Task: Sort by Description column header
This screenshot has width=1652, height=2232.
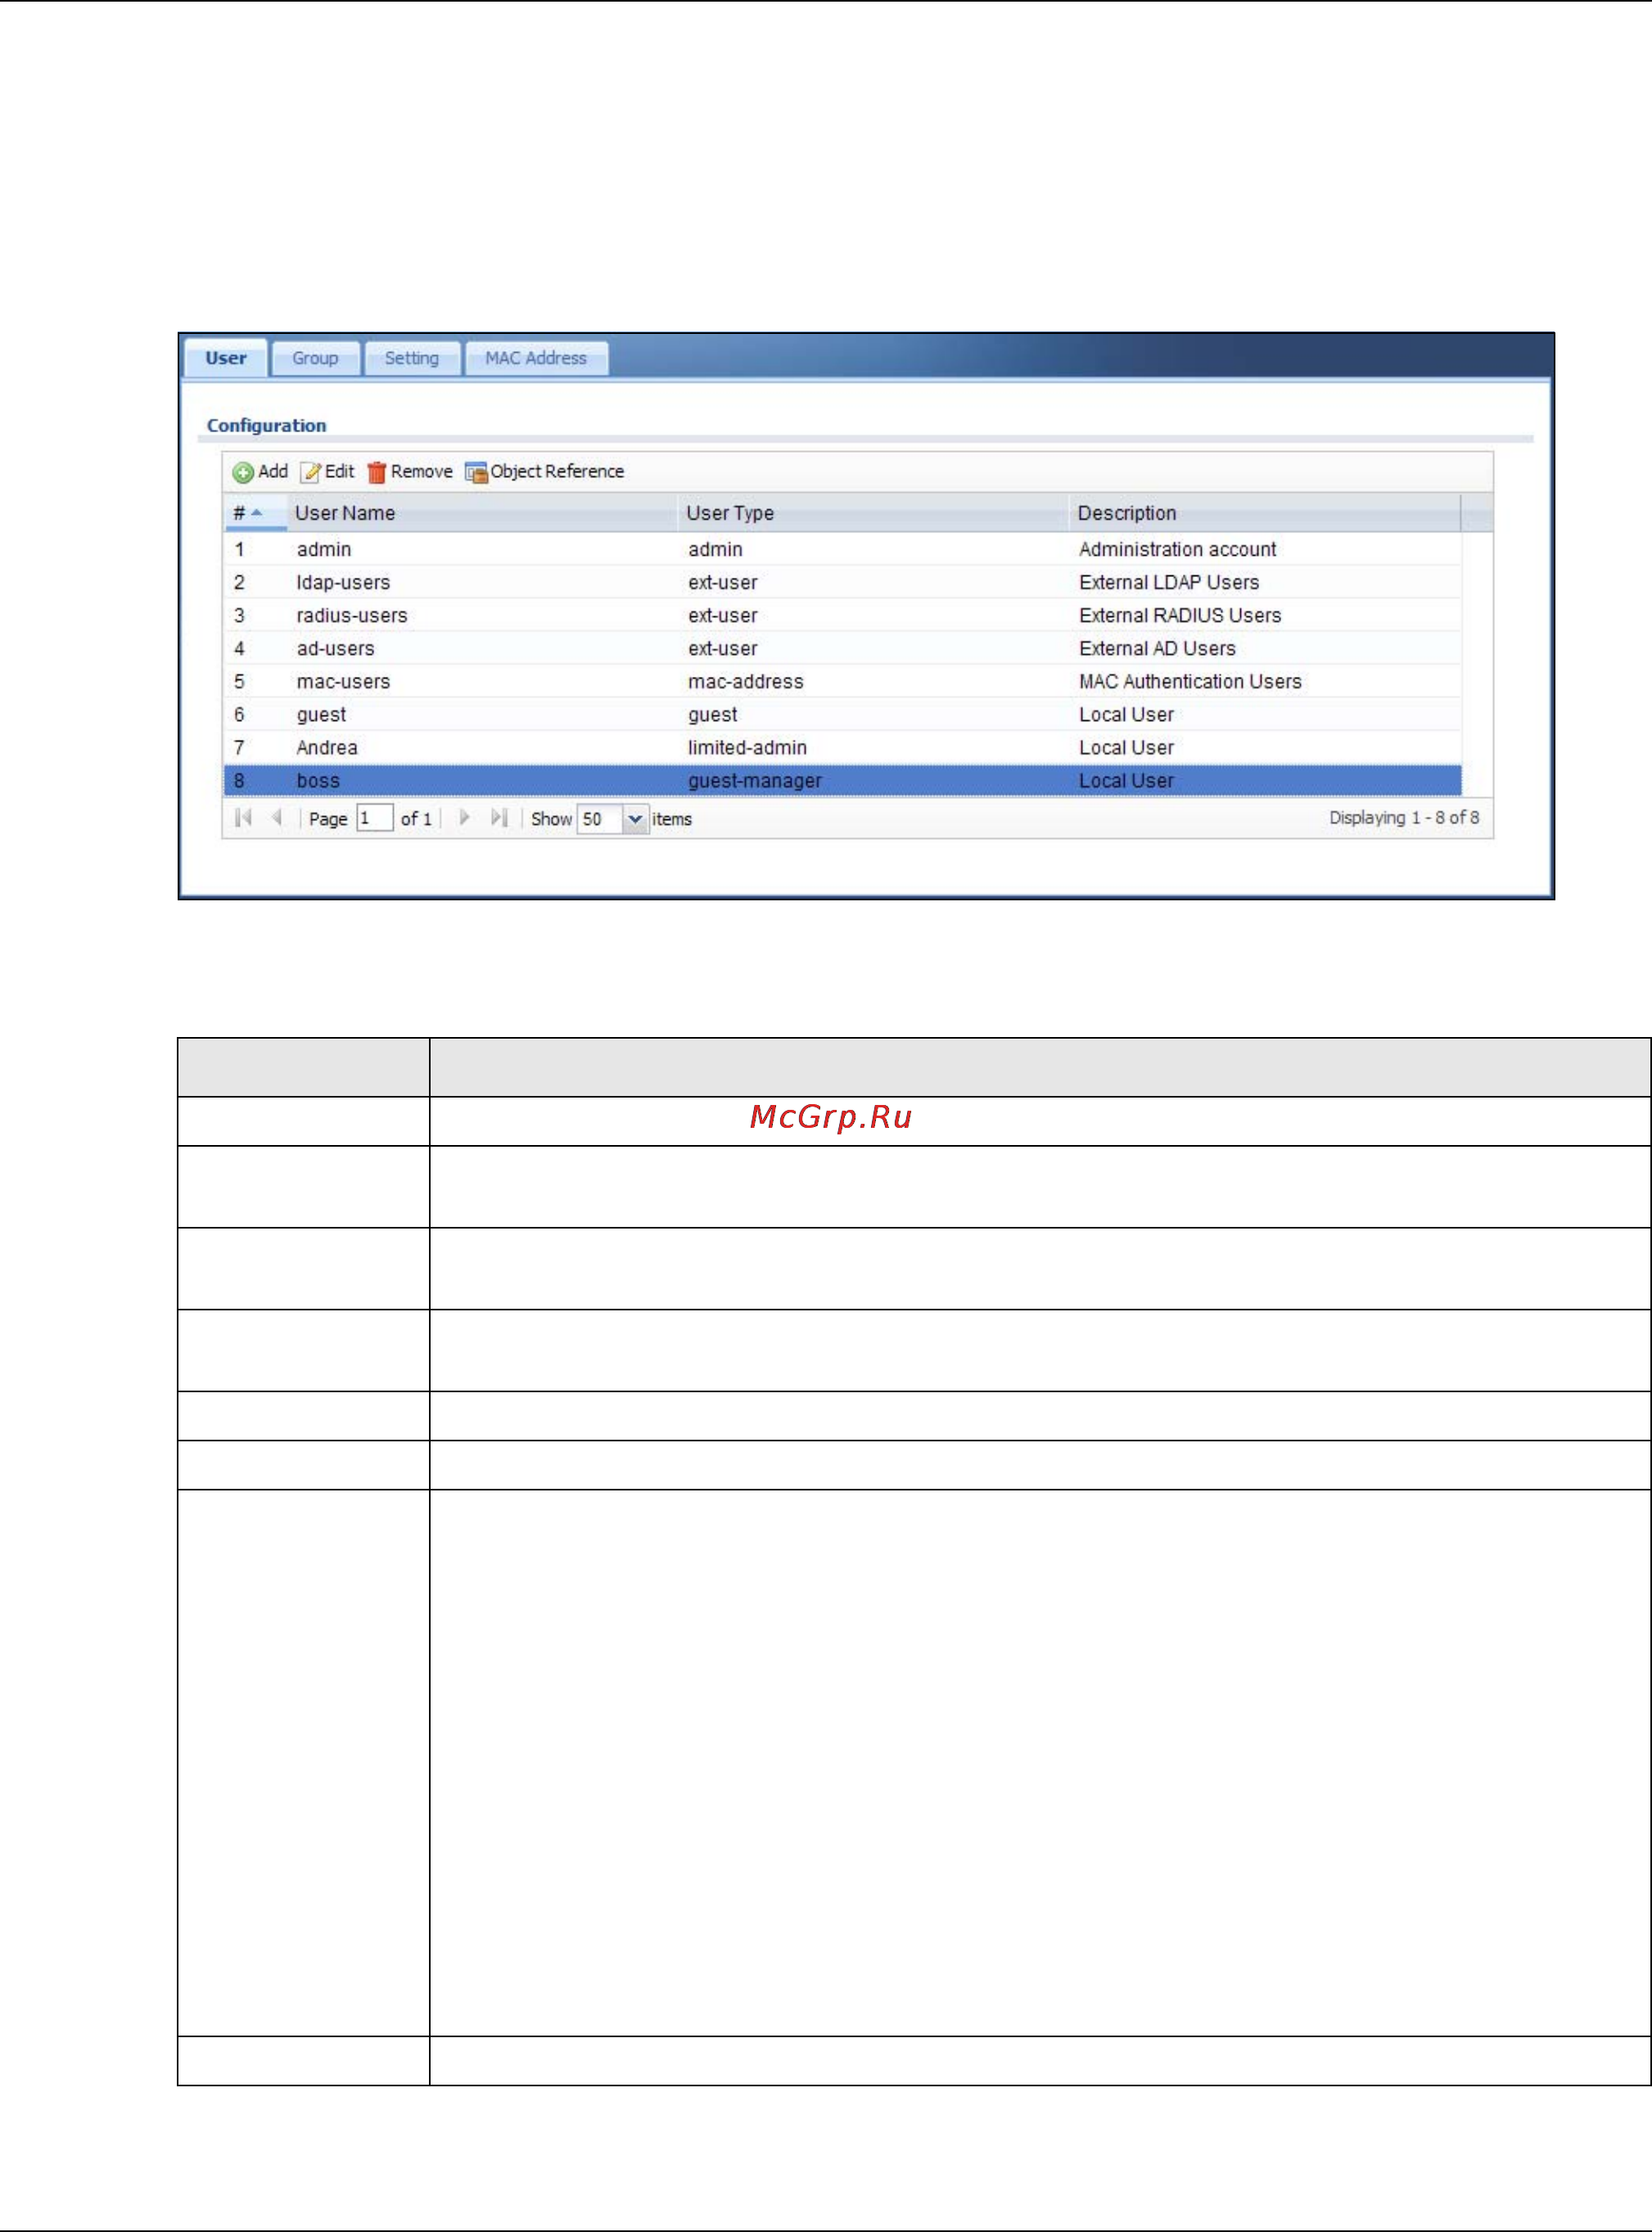Action: (x=1264, y=512)
